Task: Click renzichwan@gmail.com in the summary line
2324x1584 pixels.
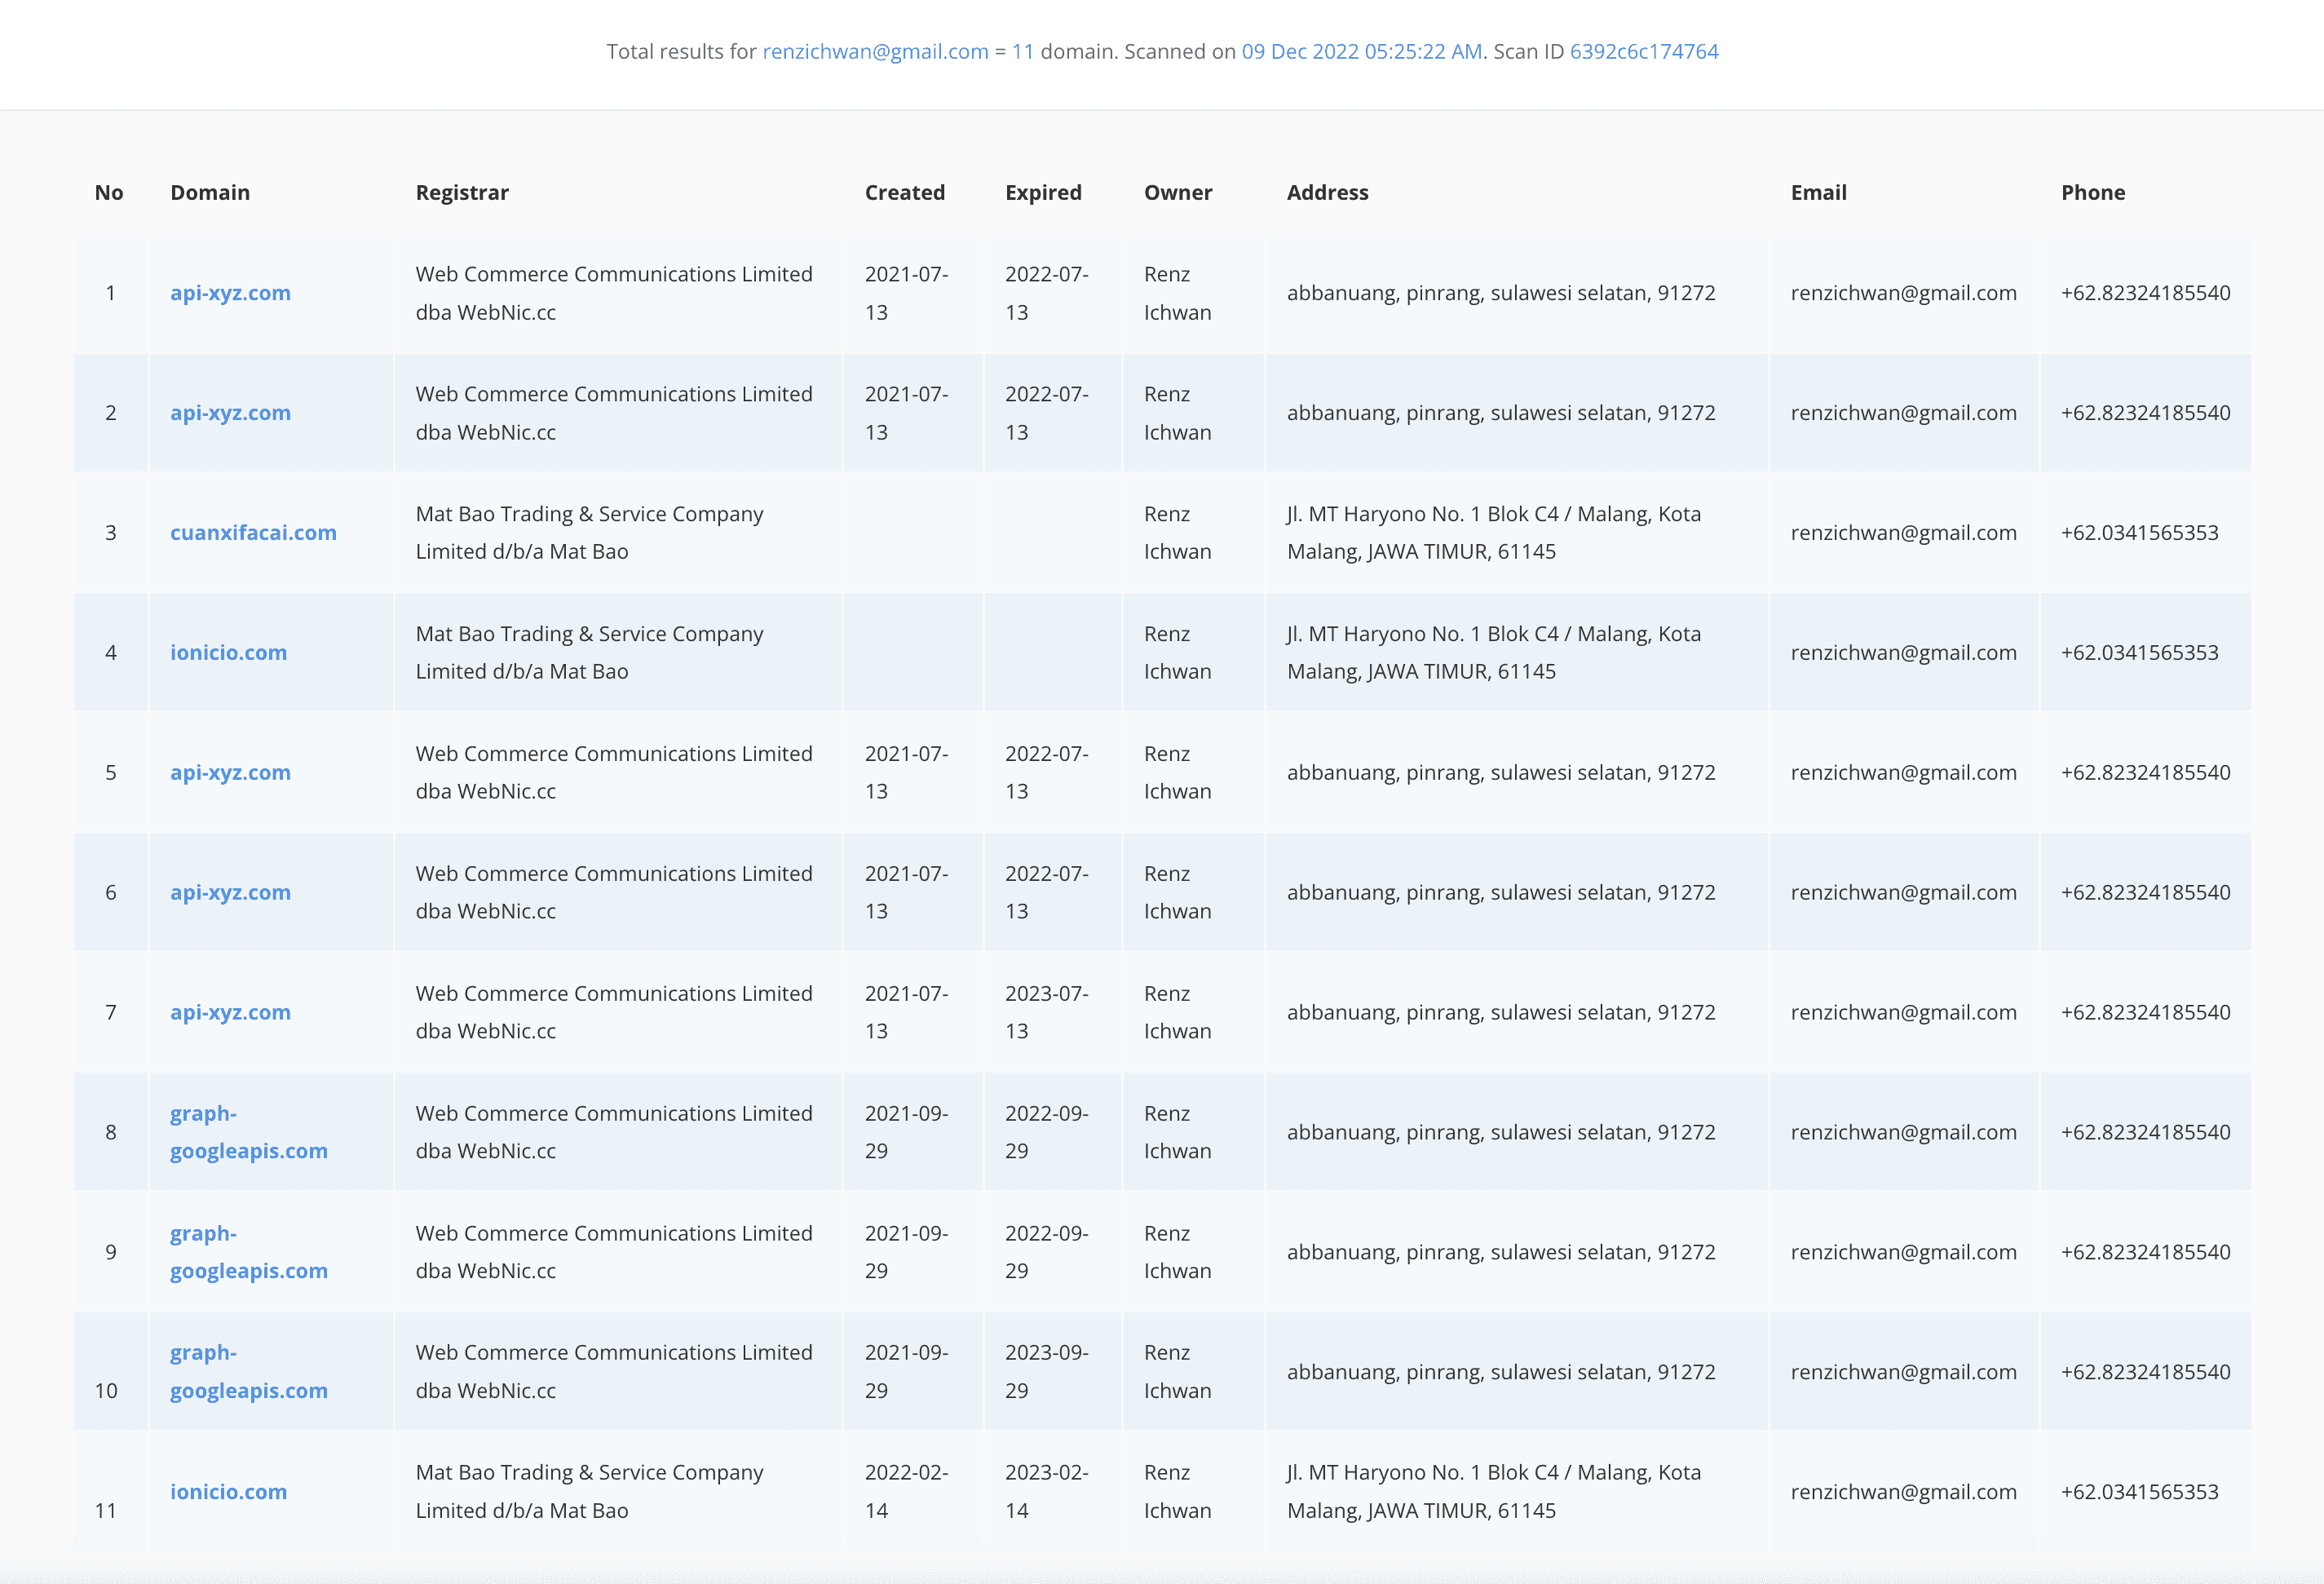Action: pyautogui.click(x=875, y=51)
